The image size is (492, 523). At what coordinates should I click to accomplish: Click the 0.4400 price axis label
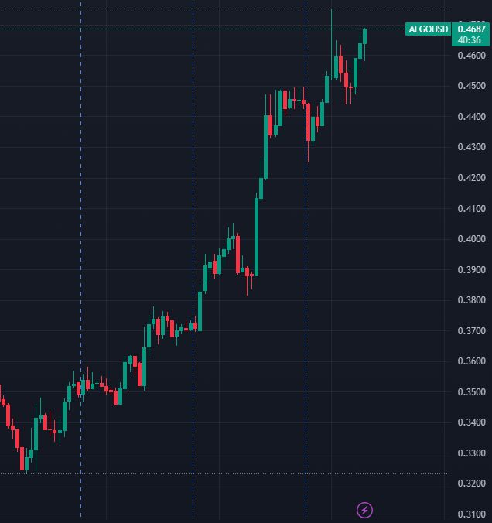(x=471, y=117)
